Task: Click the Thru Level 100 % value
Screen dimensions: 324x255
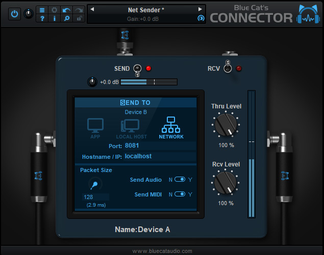Action: tap(226, 145)
